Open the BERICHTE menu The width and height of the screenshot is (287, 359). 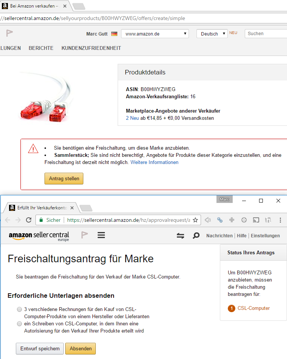(x=41, y=48)
